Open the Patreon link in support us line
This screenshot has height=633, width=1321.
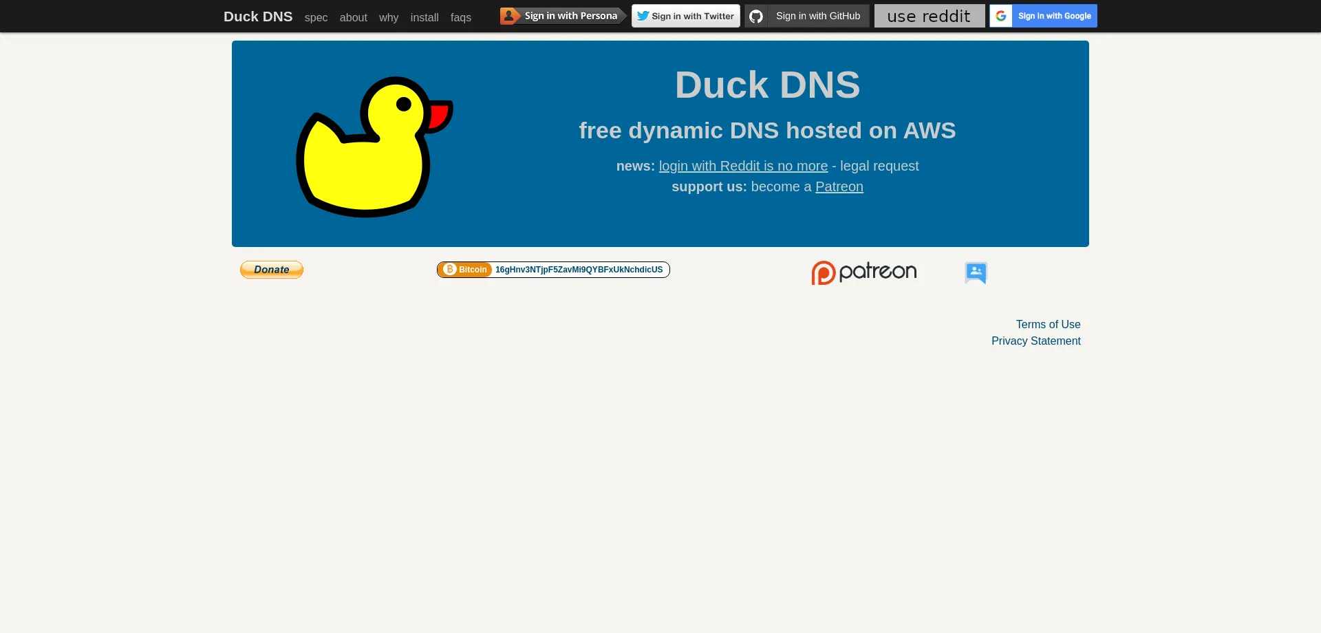(x=839, y=186)
